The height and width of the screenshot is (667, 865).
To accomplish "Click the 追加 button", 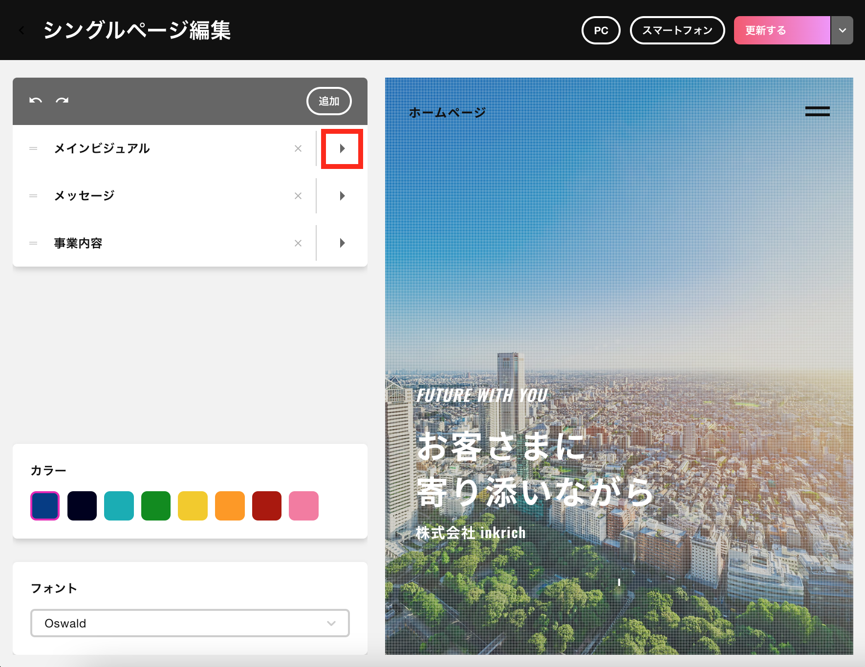I will coord(329,101).
